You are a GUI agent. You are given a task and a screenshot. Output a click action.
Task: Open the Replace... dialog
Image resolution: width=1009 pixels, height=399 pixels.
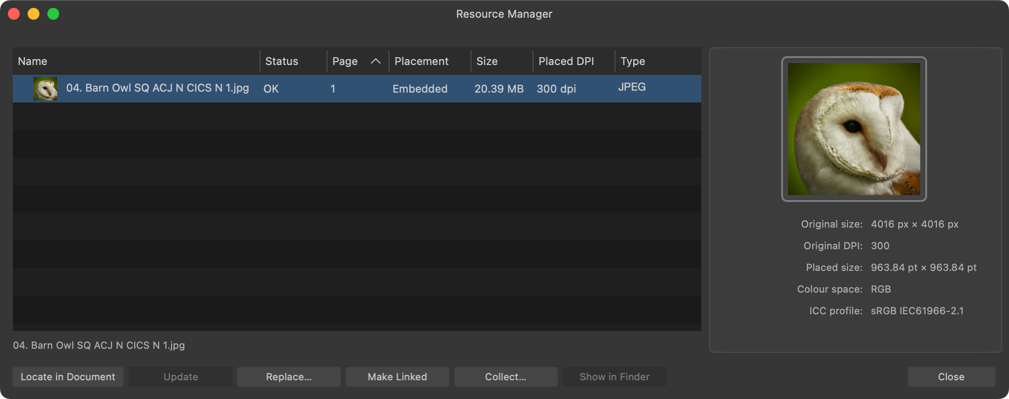(x=289, y=377)
